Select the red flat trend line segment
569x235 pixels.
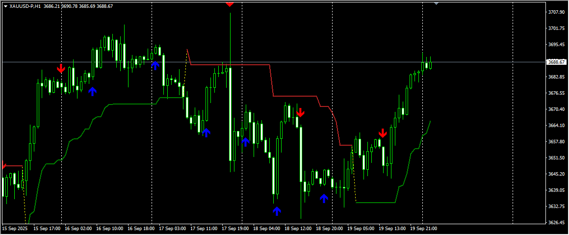[x=231, y=65]
